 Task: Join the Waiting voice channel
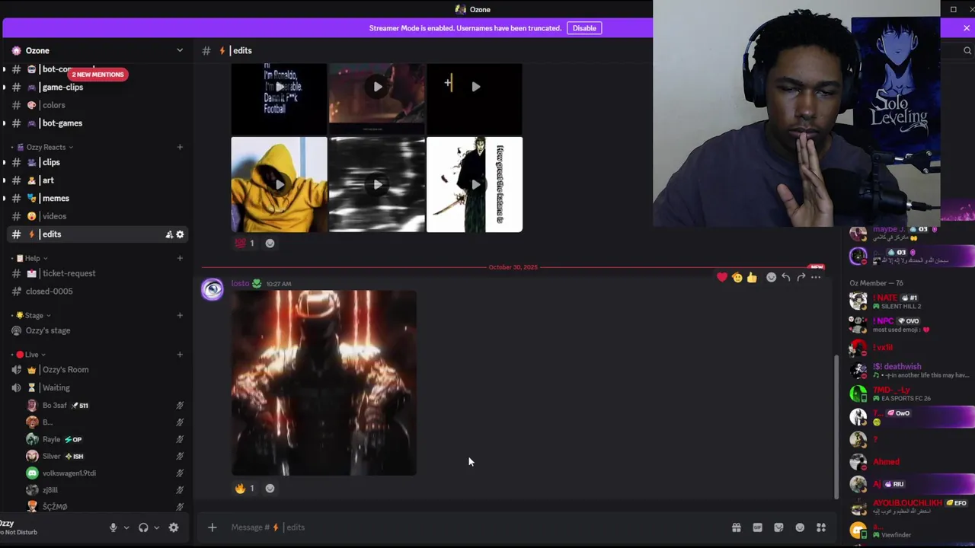pyautogui.click(x=97, y=387)
